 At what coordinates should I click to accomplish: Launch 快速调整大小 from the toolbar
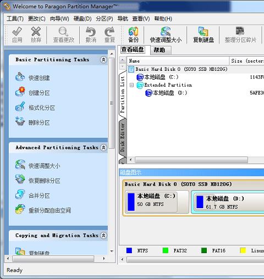coord(166,31)
